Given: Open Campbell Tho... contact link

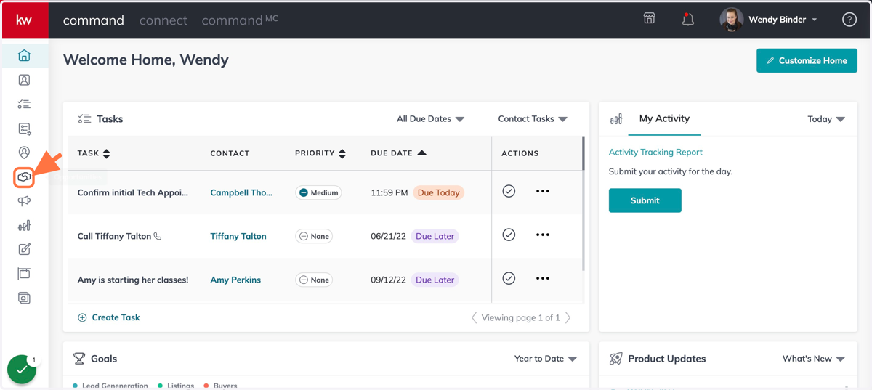Looking at the screenshot, I should [241, 192].
